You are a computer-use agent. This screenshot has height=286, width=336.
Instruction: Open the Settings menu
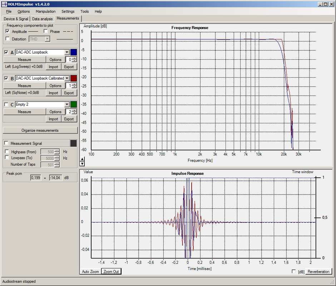point(68,11)
